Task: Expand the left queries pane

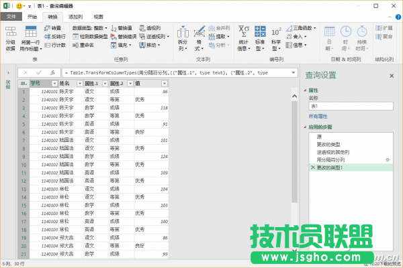Action: 8,72
